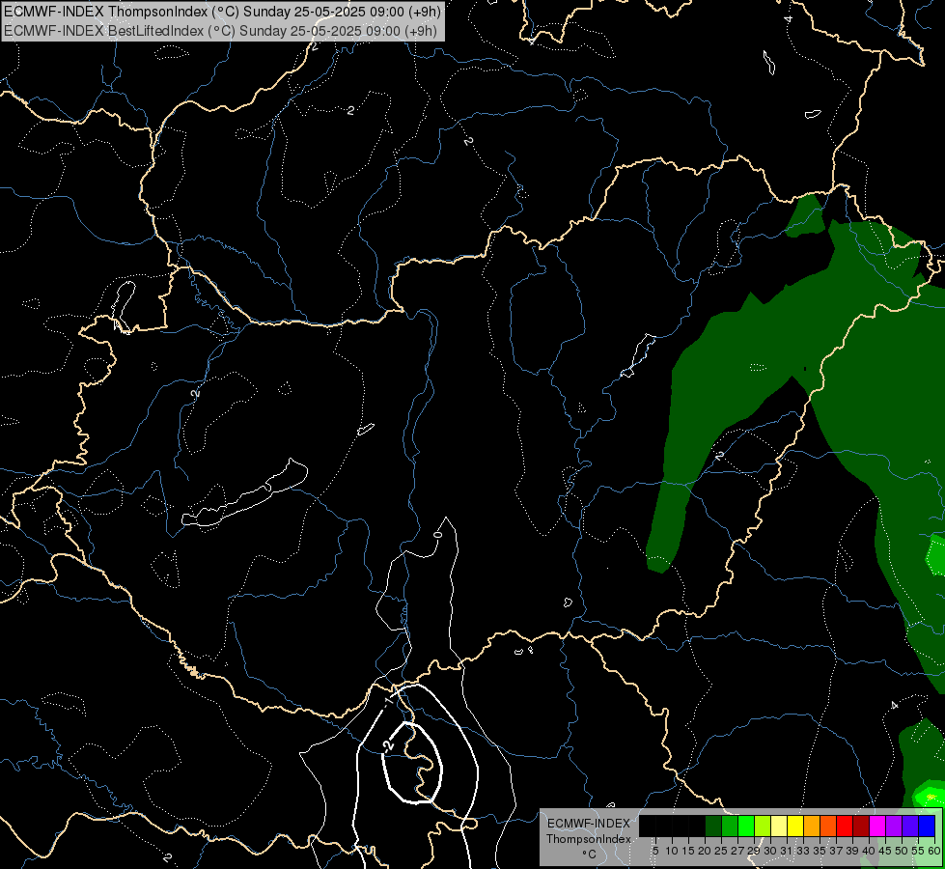
Task: Click the legend tick label 31
Action: [x=787, y=851]
